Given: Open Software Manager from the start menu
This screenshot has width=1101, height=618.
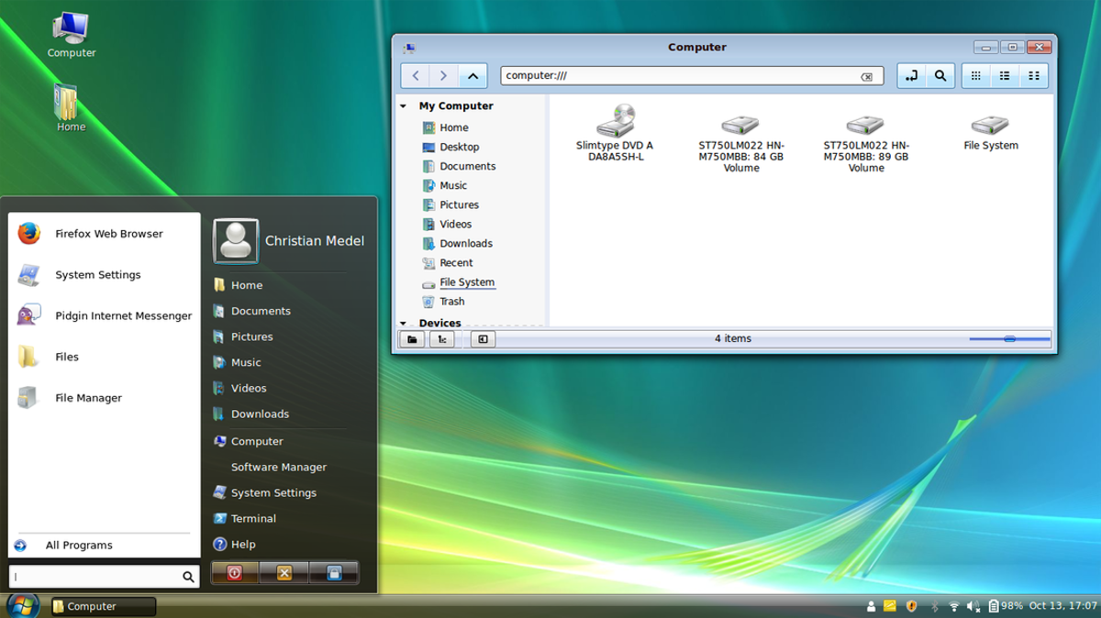Looking at the screenshot, I should (x=278, y=467).
